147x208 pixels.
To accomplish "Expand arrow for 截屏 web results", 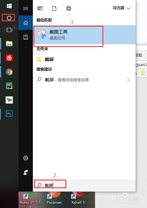I will tap(128, 80).
